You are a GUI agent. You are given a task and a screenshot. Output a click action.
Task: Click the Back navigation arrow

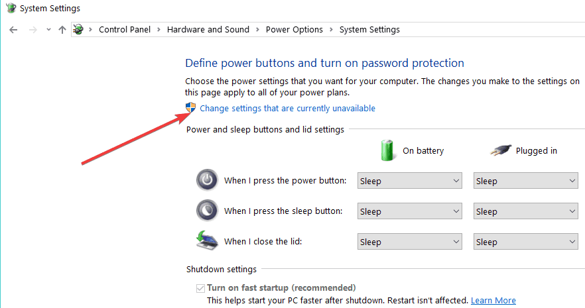[13, 30]
